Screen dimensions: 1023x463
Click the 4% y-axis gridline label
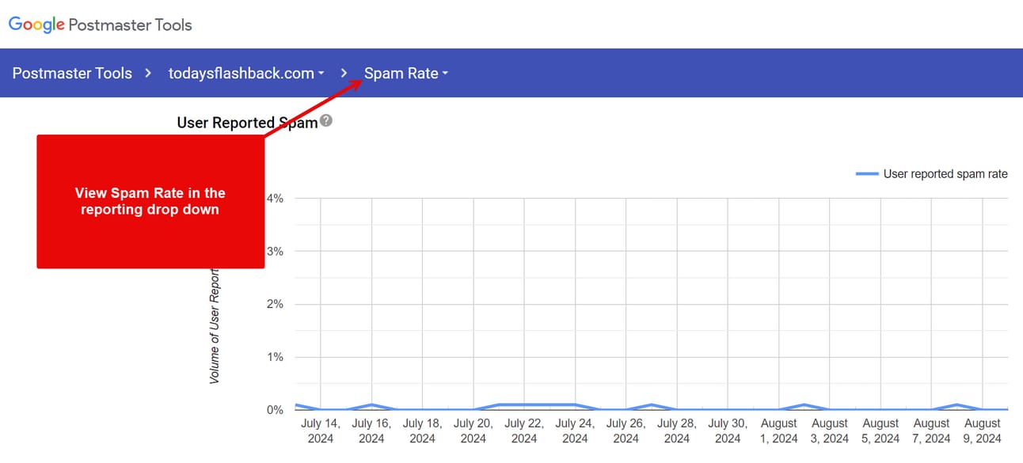(x=275, y=198)
